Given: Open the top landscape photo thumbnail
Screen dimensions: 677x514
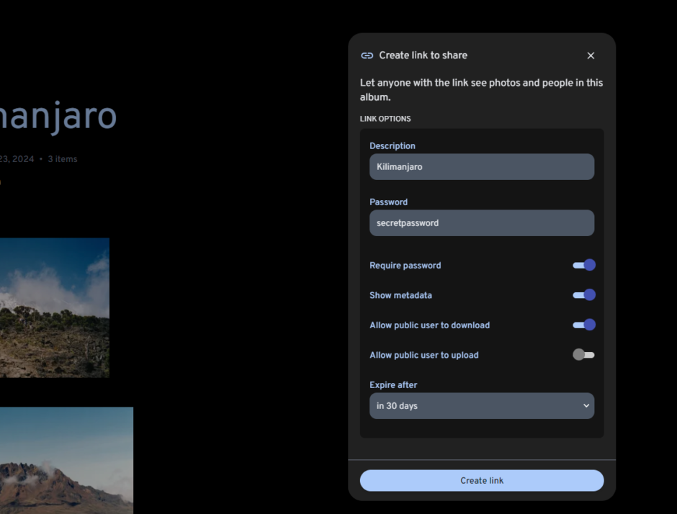Looking at the screenshot, I should point(54,307).
